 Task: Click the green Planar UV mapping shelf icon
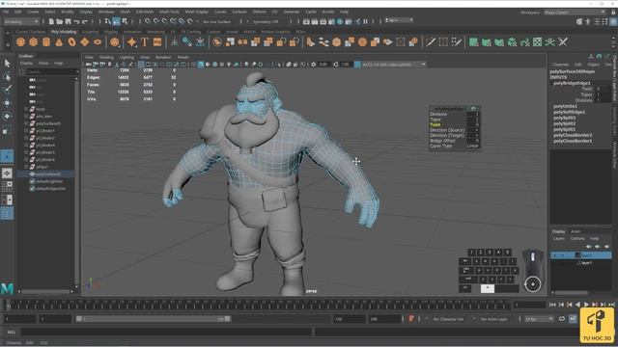[x=473, y=41]
